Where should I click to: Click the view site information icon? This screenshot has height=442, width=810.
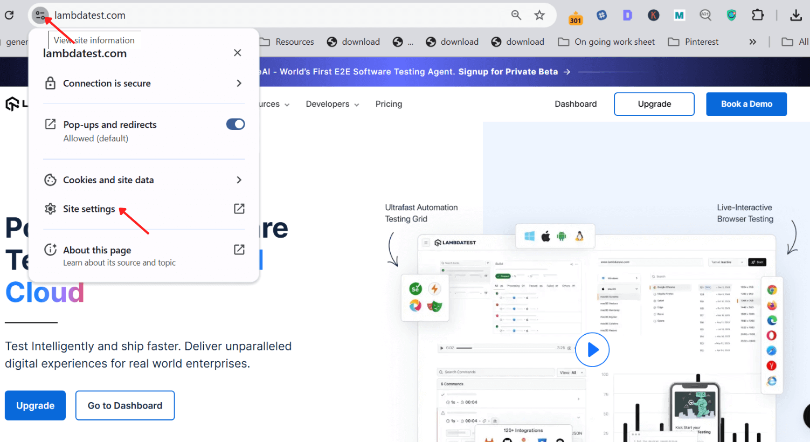click(x=40, y=15)
